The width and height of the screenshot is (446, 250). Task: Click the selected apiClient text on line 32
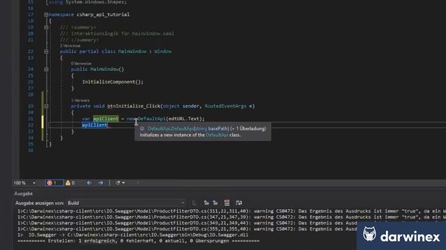coord(95,125)
